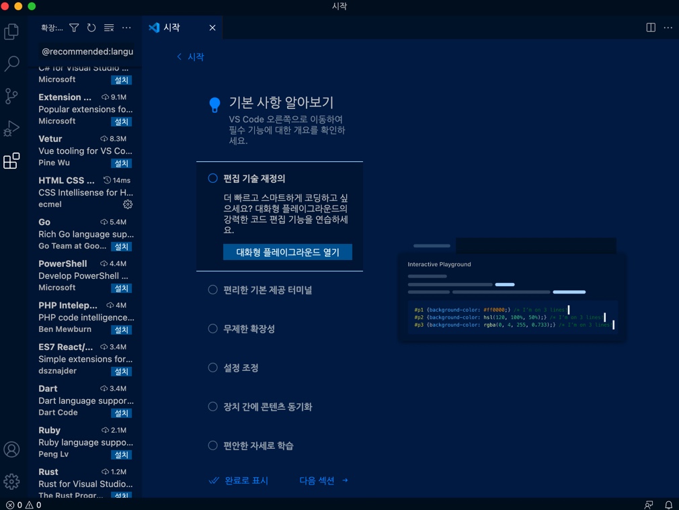This screenshot has height=510, width=679.
Task: Open the Vetur extension entry
Action: pyautogui.click(x=85, y=151)
